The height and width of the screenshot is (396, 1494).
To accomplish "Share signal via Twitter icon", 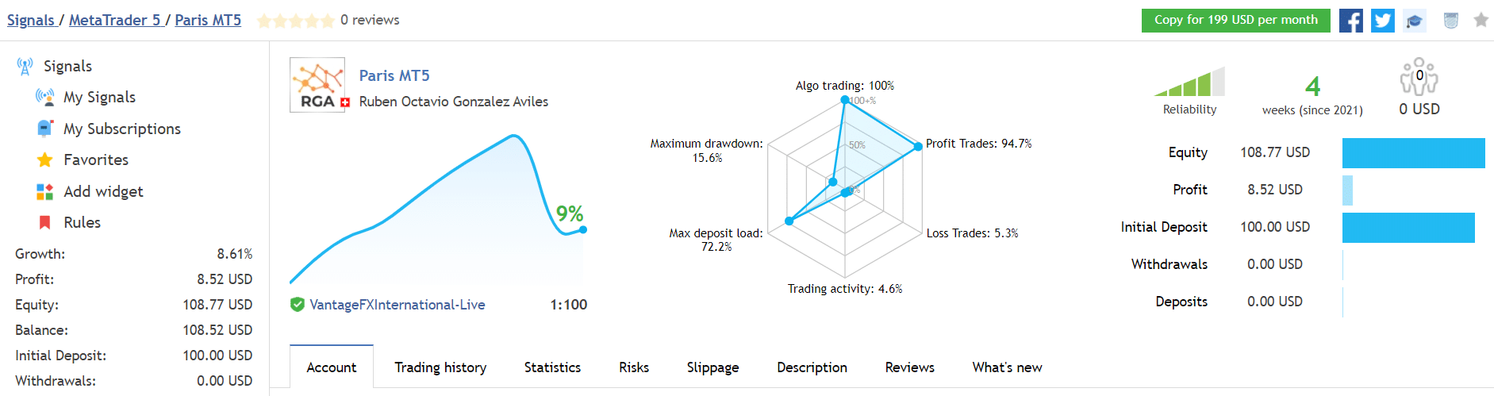I will pos(1382,21).
